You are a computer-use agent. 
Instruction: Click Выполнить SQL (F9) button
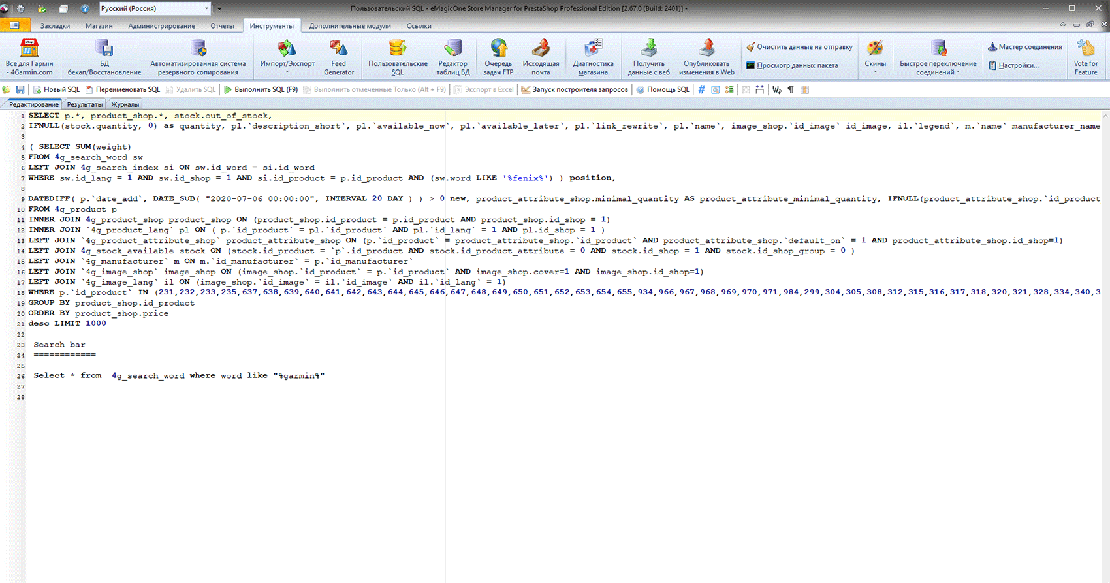(x=261, y=89)
